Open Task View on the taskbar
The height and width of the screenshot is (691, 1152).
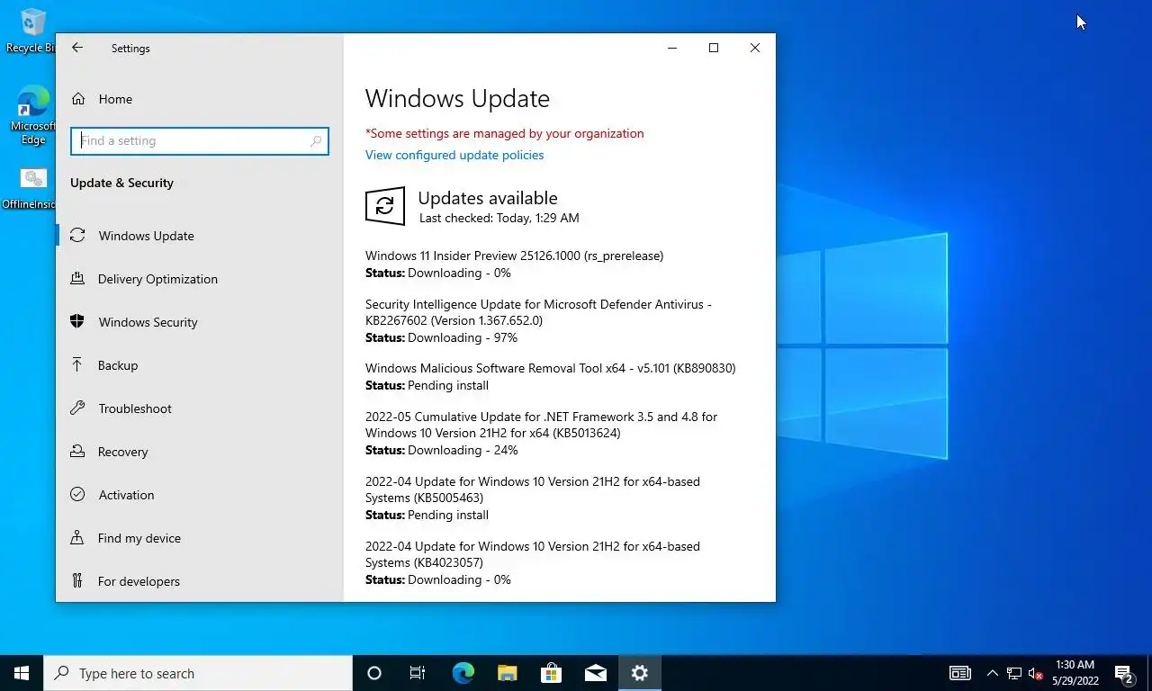click(418, 673)
